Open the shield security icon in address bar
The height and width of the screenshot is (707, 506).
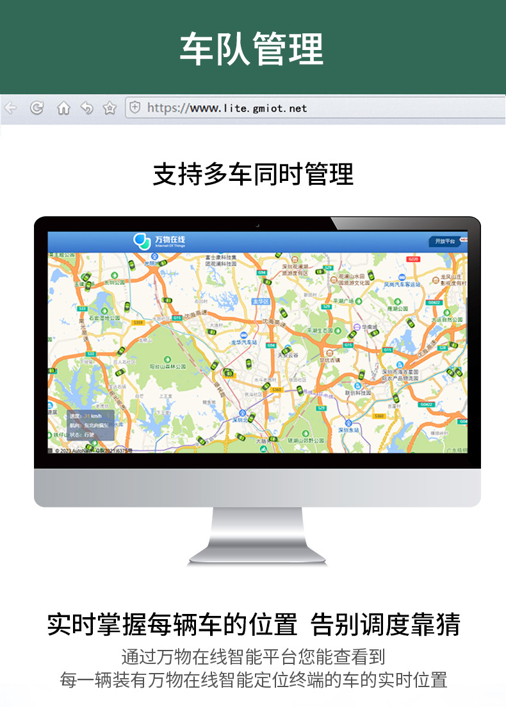pos(135,108)
